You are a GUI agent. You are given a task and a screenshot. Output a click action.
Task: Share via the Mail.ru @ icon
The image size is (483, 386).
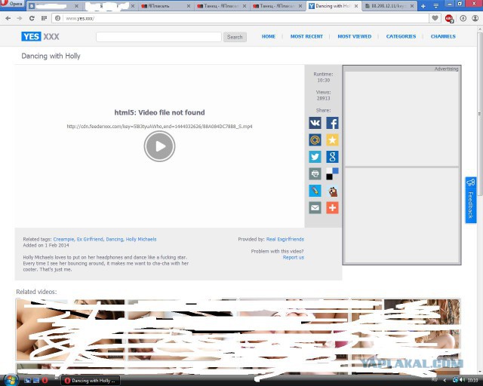pos(315,139)
